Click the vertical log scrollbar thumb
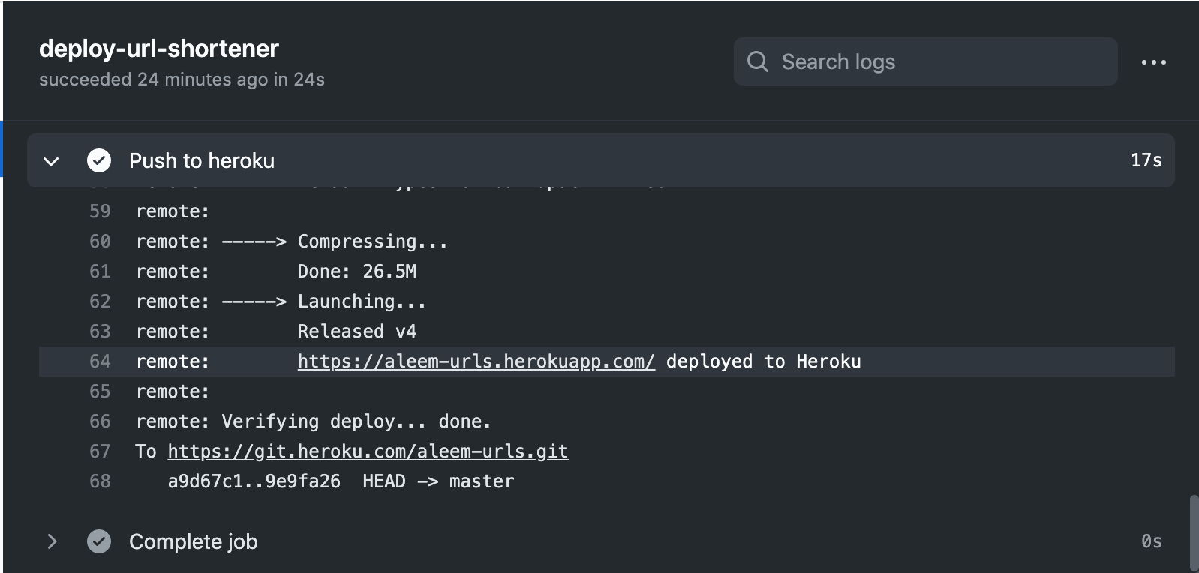Viewport: 1199px width, 573px height. pyautogui.click(x=1194, y=532)
